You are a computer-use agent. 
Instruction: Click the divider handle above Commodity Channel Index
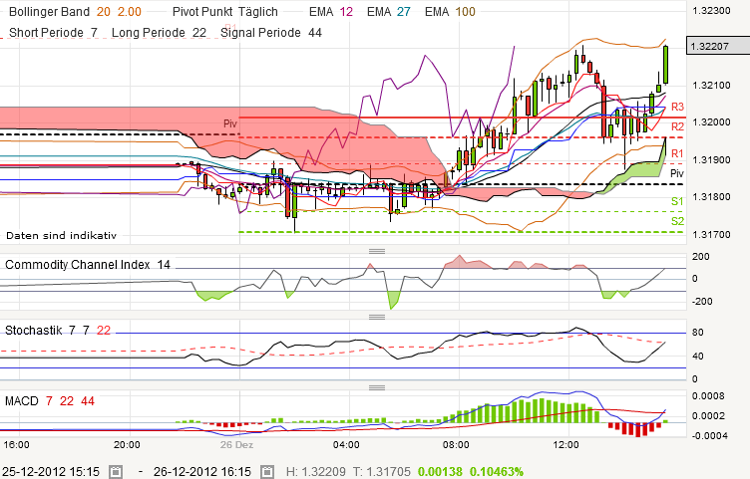[377, 251]
